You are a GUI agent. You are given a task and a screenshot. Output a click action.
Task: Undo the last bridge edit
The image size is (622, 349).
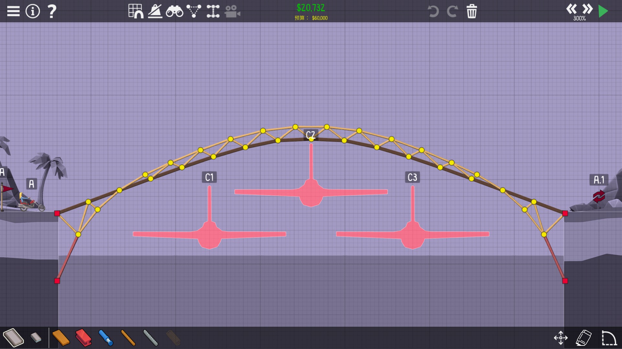pyautogui.click(x=433, y=11)
